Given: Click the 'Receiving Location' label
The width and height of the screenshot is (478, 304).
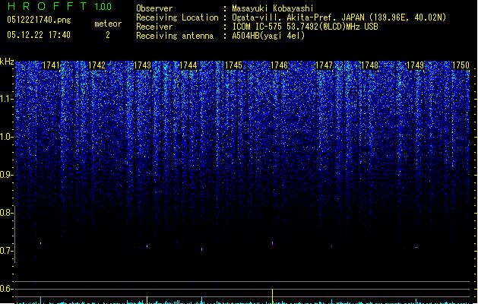Looking at the screenshot, I should pos(177,17).
